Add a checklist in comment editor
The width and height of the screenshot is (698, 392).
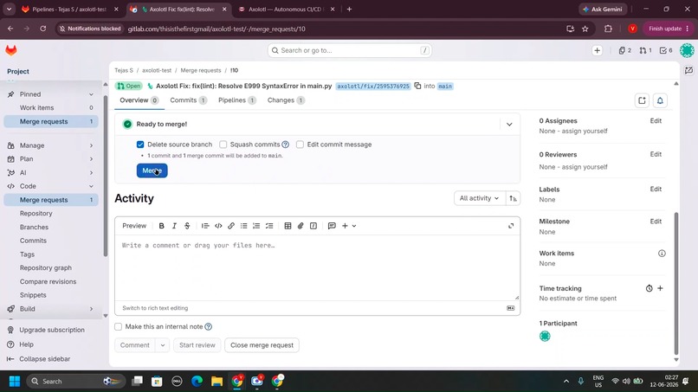pyautogui.click(x=269, y=226)
